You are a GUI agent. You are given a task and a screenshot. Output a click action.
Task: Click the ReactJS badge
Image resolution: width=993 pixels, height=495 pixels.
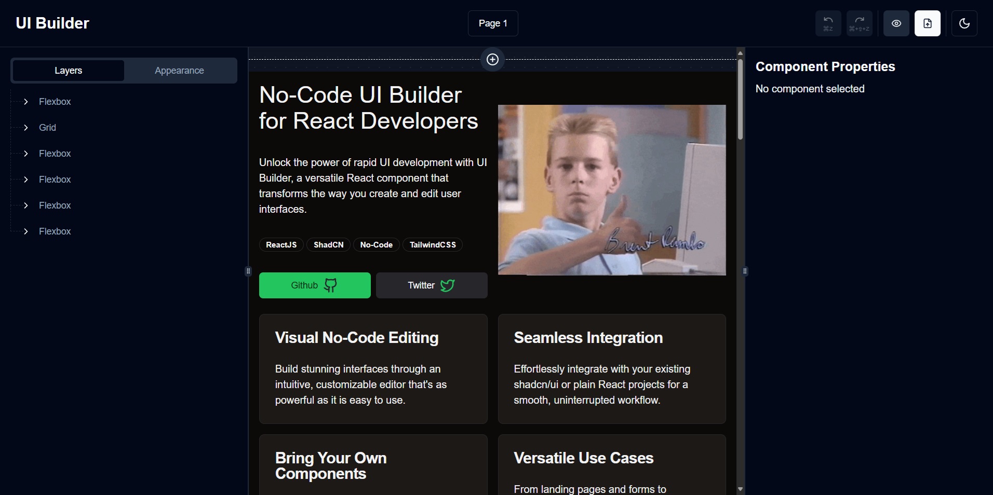(x=281, y=245)
